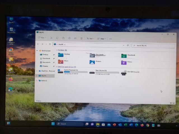Select Downloads under Quick access

[46, 58]
